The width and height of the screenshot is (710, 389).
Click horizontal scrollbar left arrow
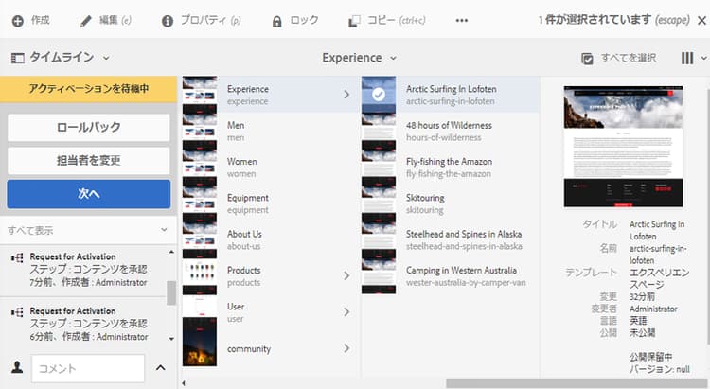(184, 383)
